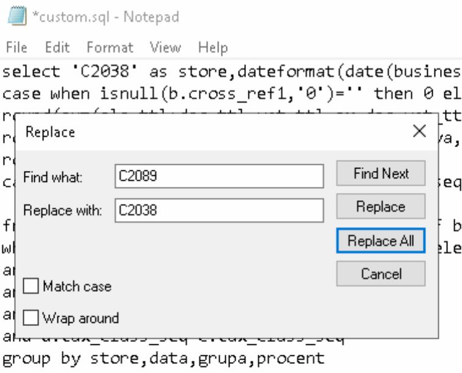This screenshot has width=462, height=373.
Task: Enable the Match case checkbox
Action: (x=31, y=286)
